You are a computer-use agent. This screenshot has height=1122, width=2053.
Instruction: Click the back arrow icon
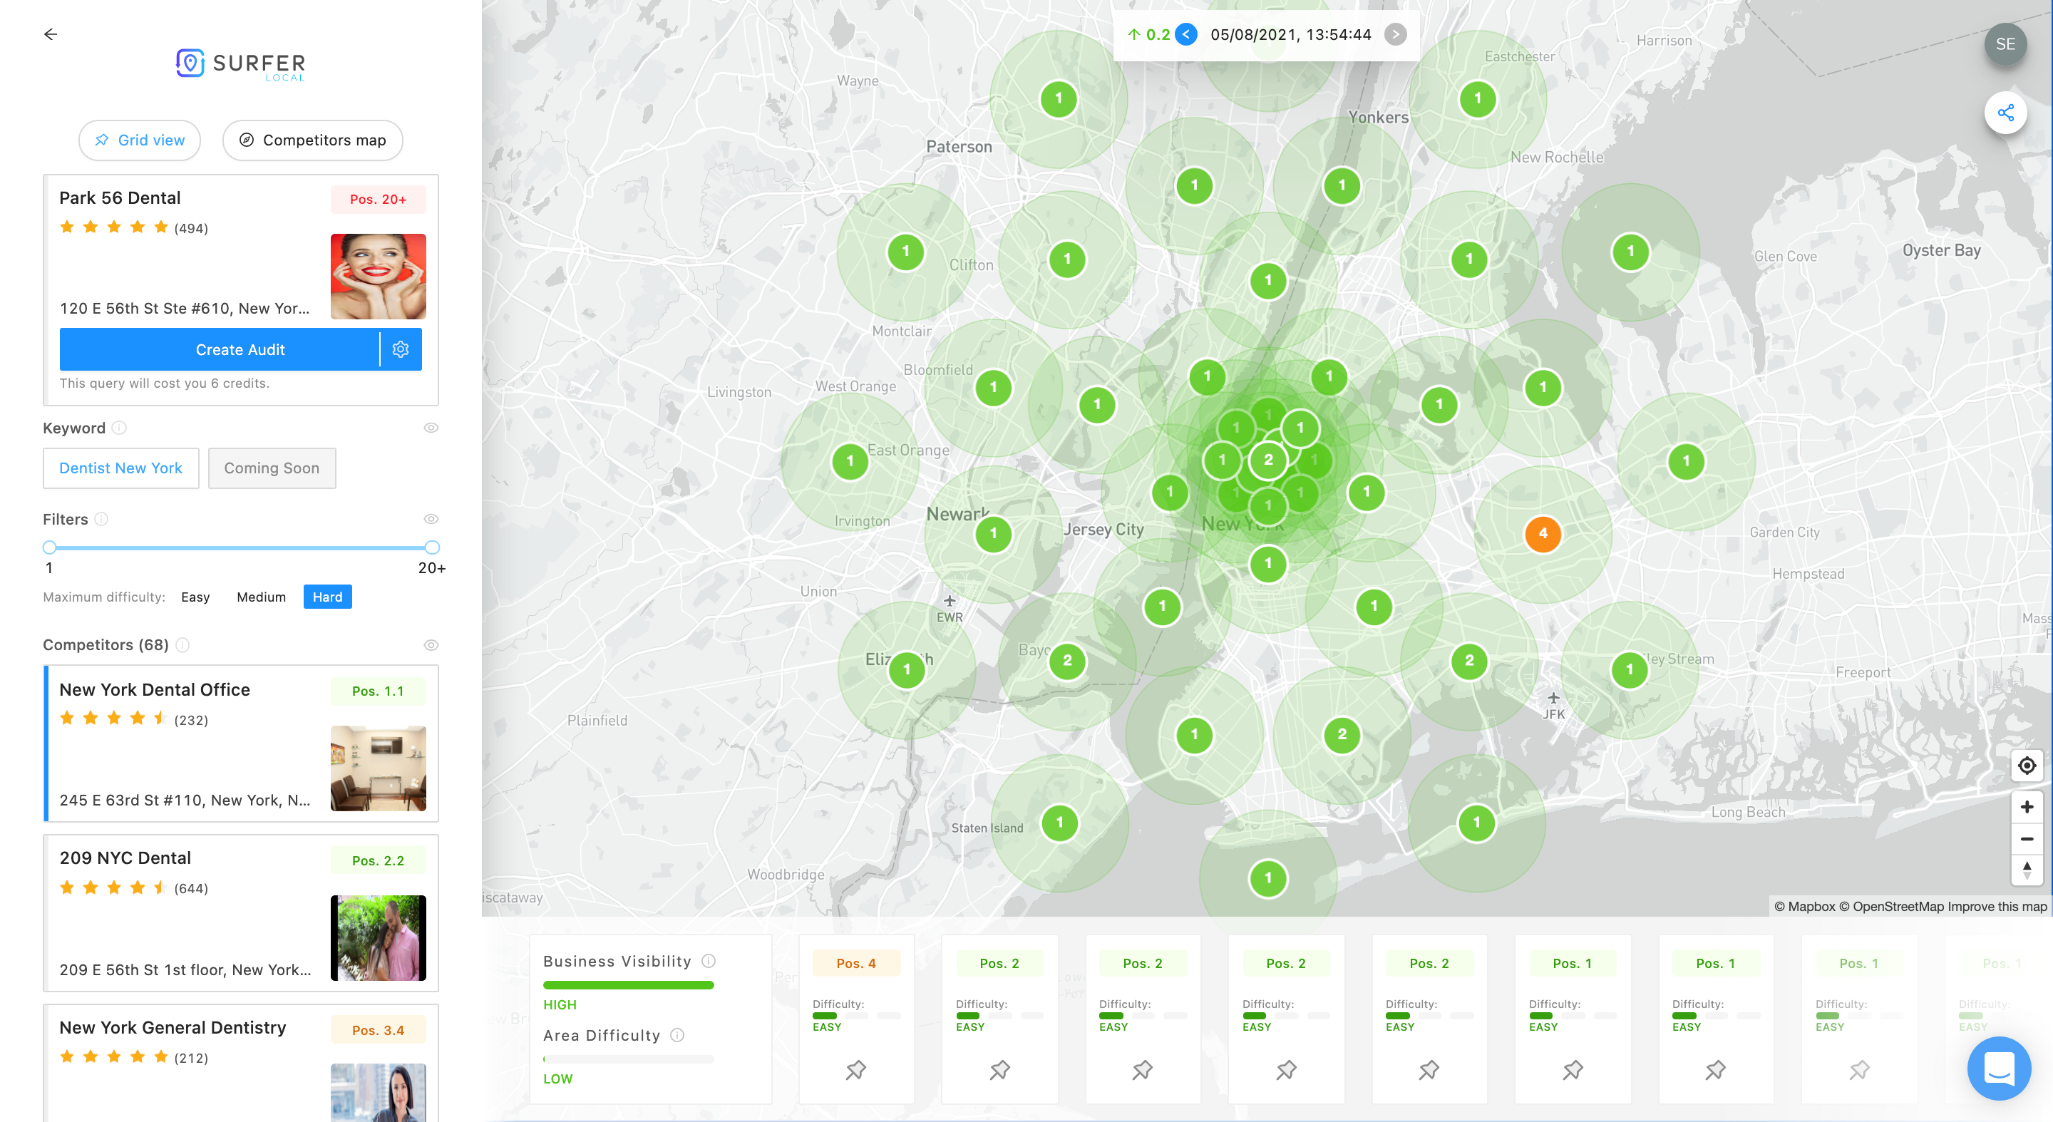50,34
